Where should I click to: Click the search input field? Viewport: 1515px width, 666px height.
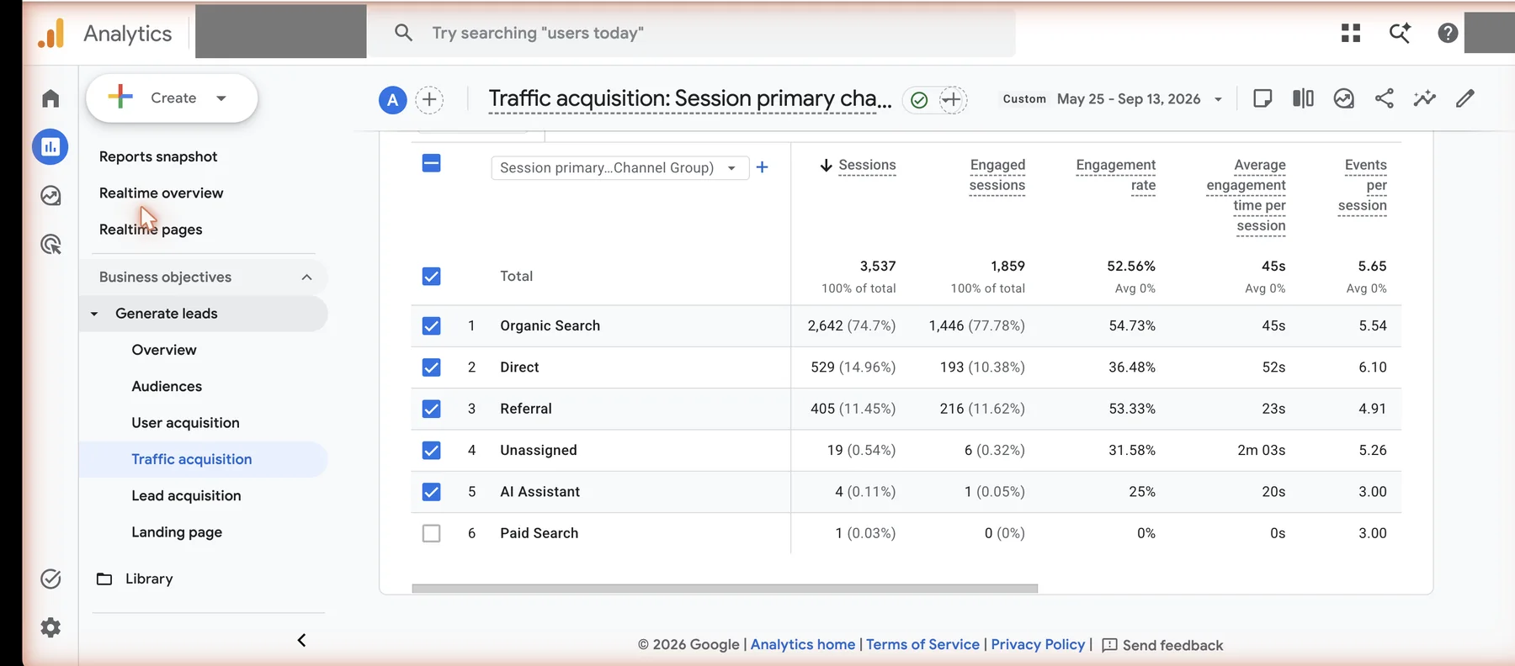pos(692,33)
